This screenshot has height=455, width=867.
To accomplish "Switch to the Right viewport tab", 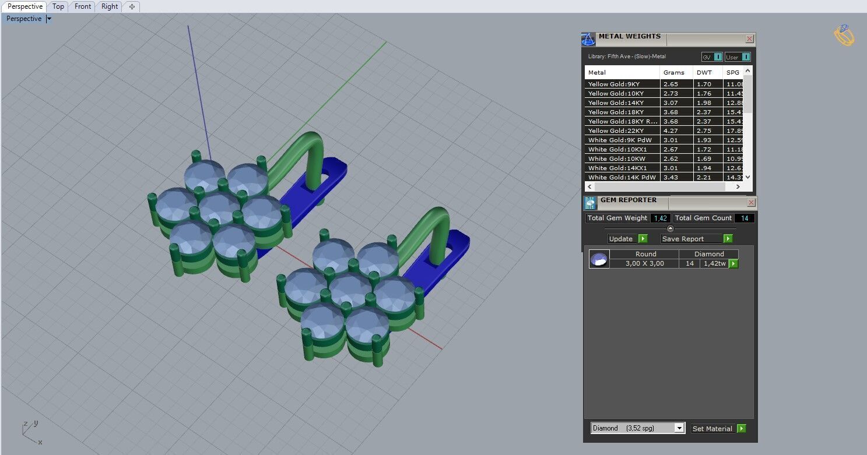I will pyautogui.click(x=110, y=6).
